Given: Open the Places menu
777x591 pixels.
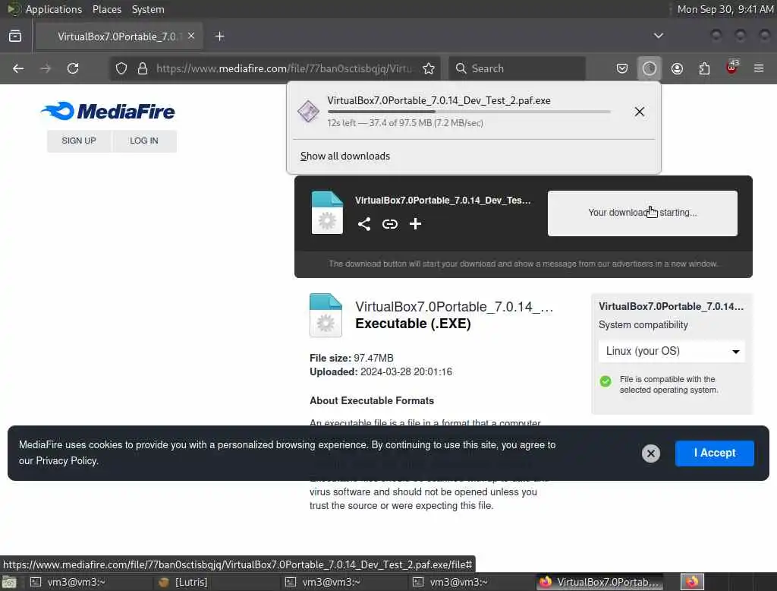Looking at the screenshot, I should click(x=106, y=9).
